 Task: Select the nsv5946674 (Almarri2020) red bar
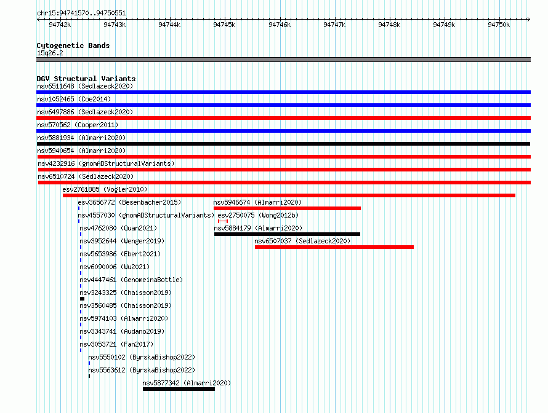(x=287, y=208)
